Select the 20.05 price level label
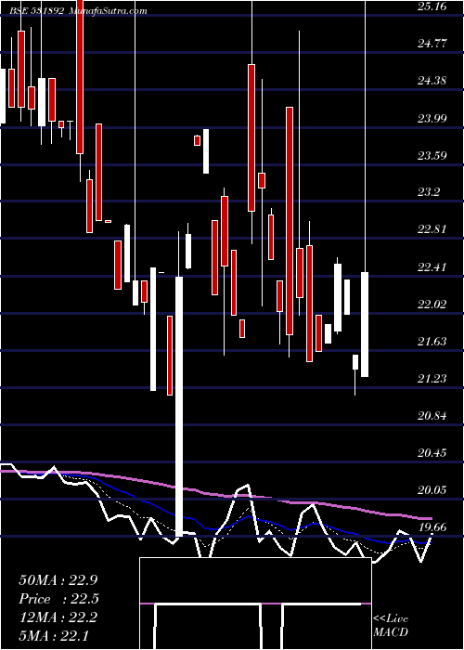This screenshot has width=464, height=650. coord(432,490)
